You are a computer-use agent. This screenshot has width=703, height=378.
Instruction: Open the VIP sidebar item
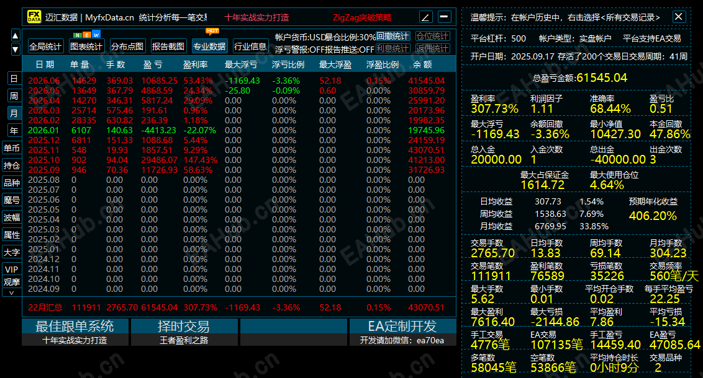click(12, 270)
